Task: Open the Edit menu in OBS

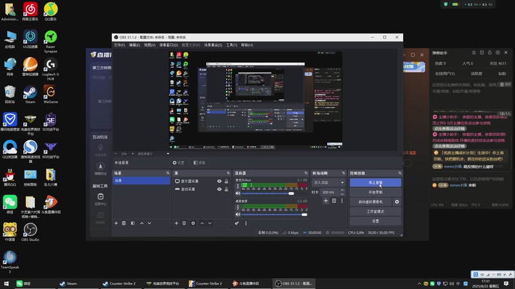Action: (x=135, y=45)
